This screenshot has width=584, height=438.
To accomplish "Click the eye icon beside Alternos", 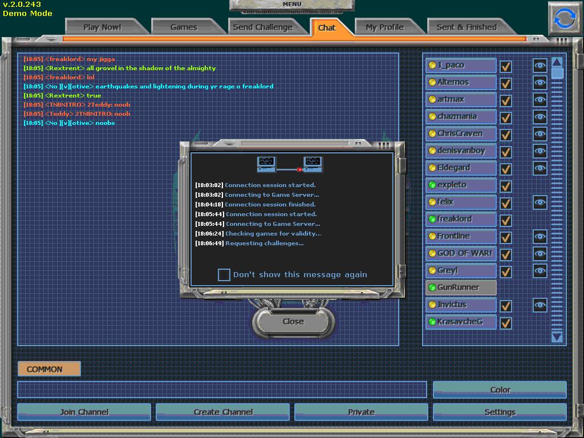I will point(540,83).
